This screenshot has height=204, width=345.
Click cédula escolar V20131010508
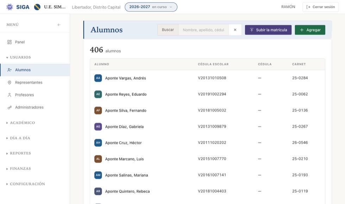click(x=212, y=78)
